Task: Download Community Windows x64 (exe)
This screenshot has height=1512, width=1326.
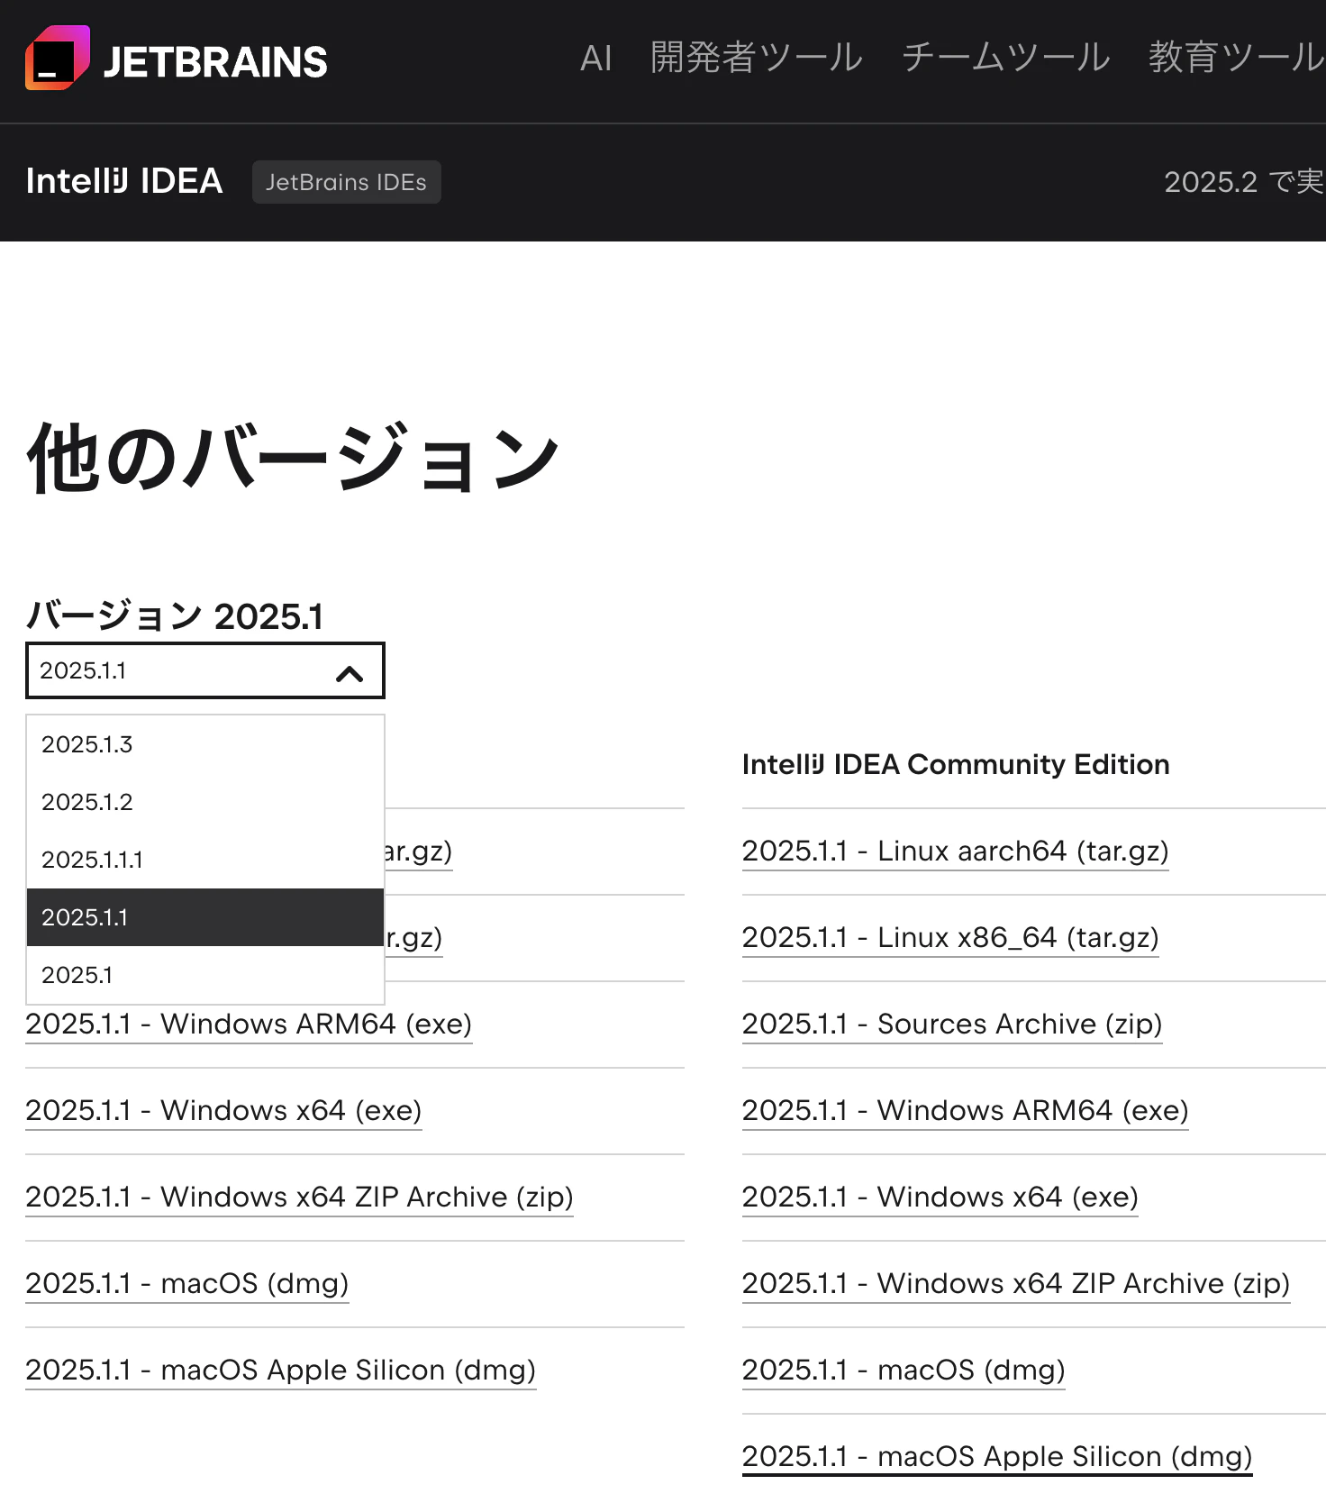Action: click(x=940, y=1197)
